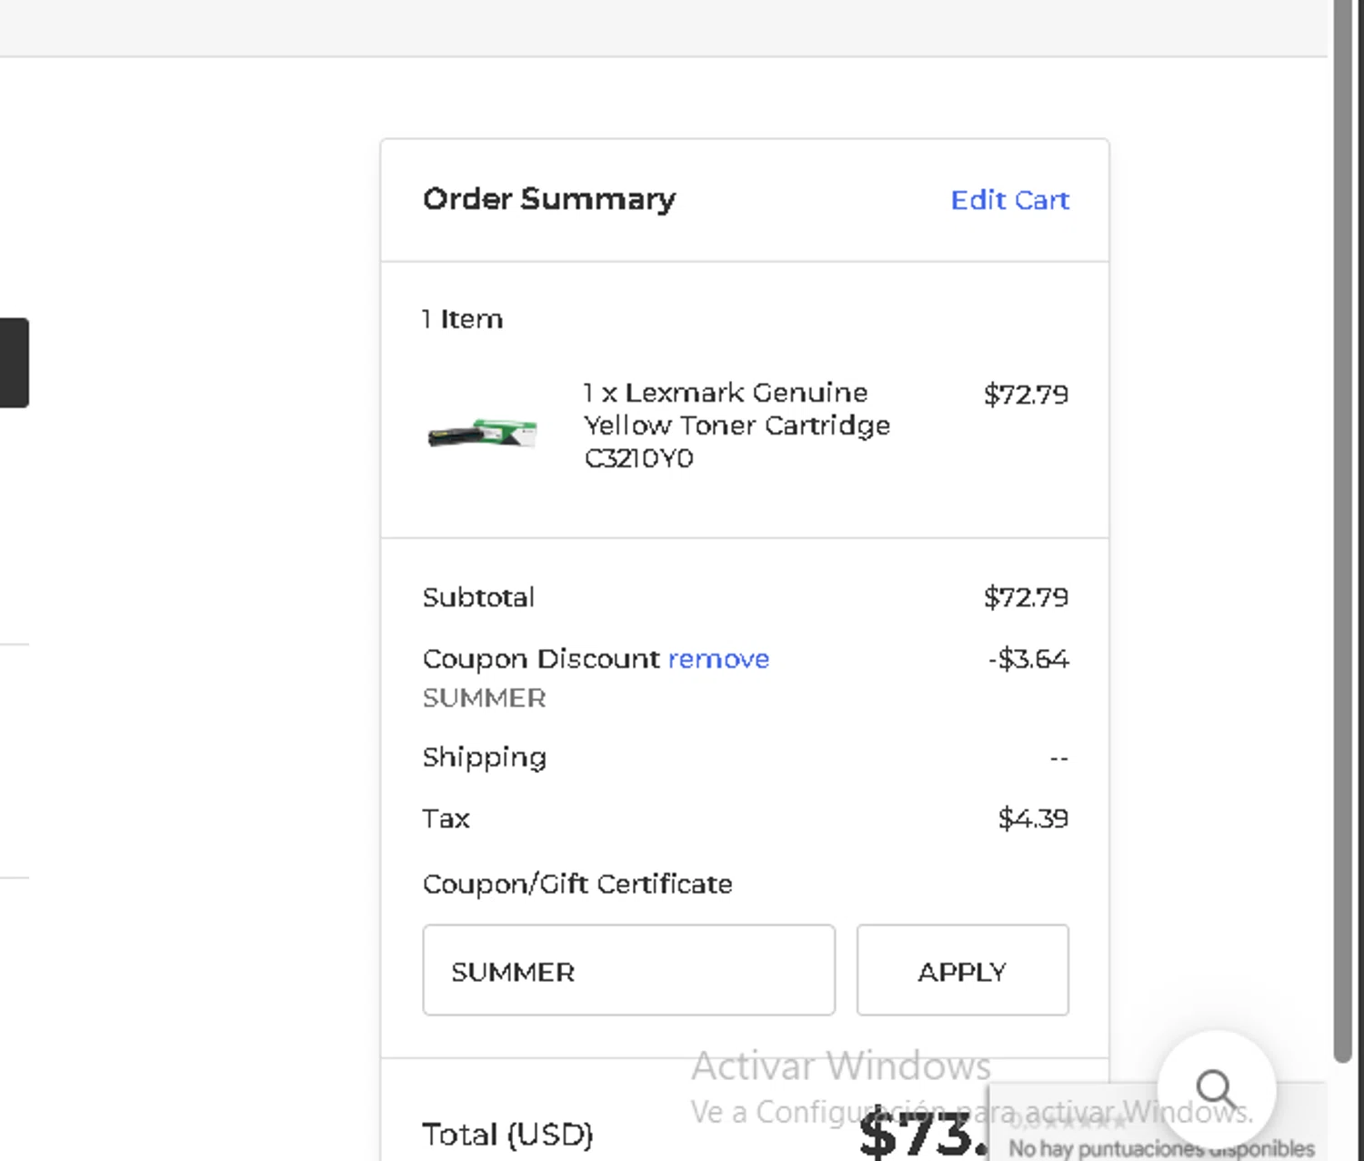Image resolution: width=1364 pixels, height=1161 pixels.
Task: Click the dark button at left edge
Action: coord(14,363)
